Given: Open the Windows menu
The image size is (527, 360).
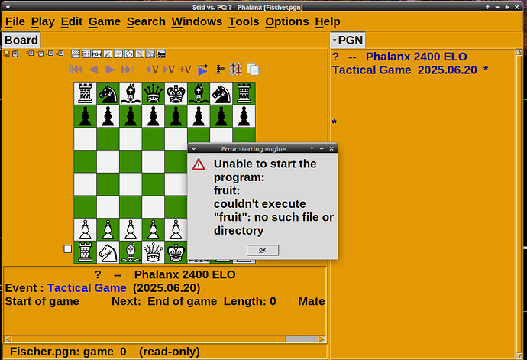Looking at the screenshot, I should (x=197, y=22).
